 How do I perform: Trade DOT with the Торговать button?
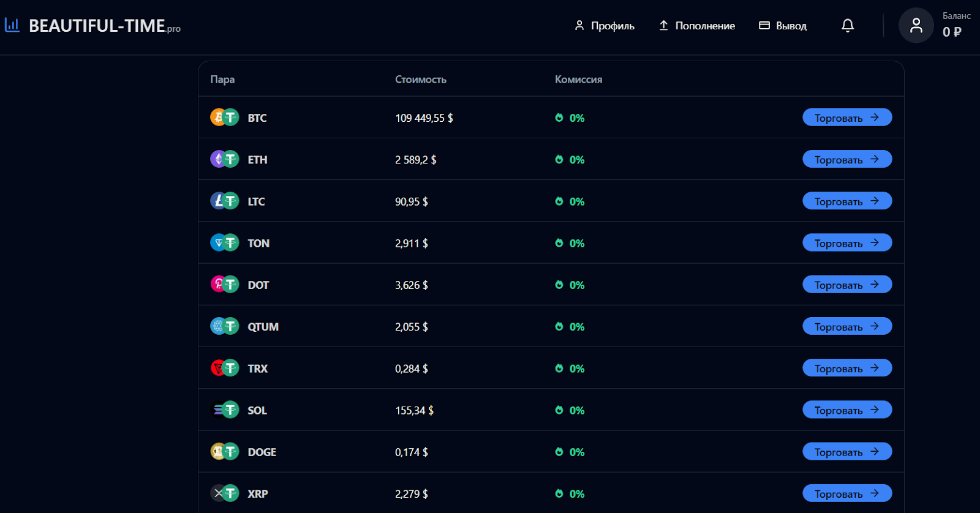[x=847, y=285]
